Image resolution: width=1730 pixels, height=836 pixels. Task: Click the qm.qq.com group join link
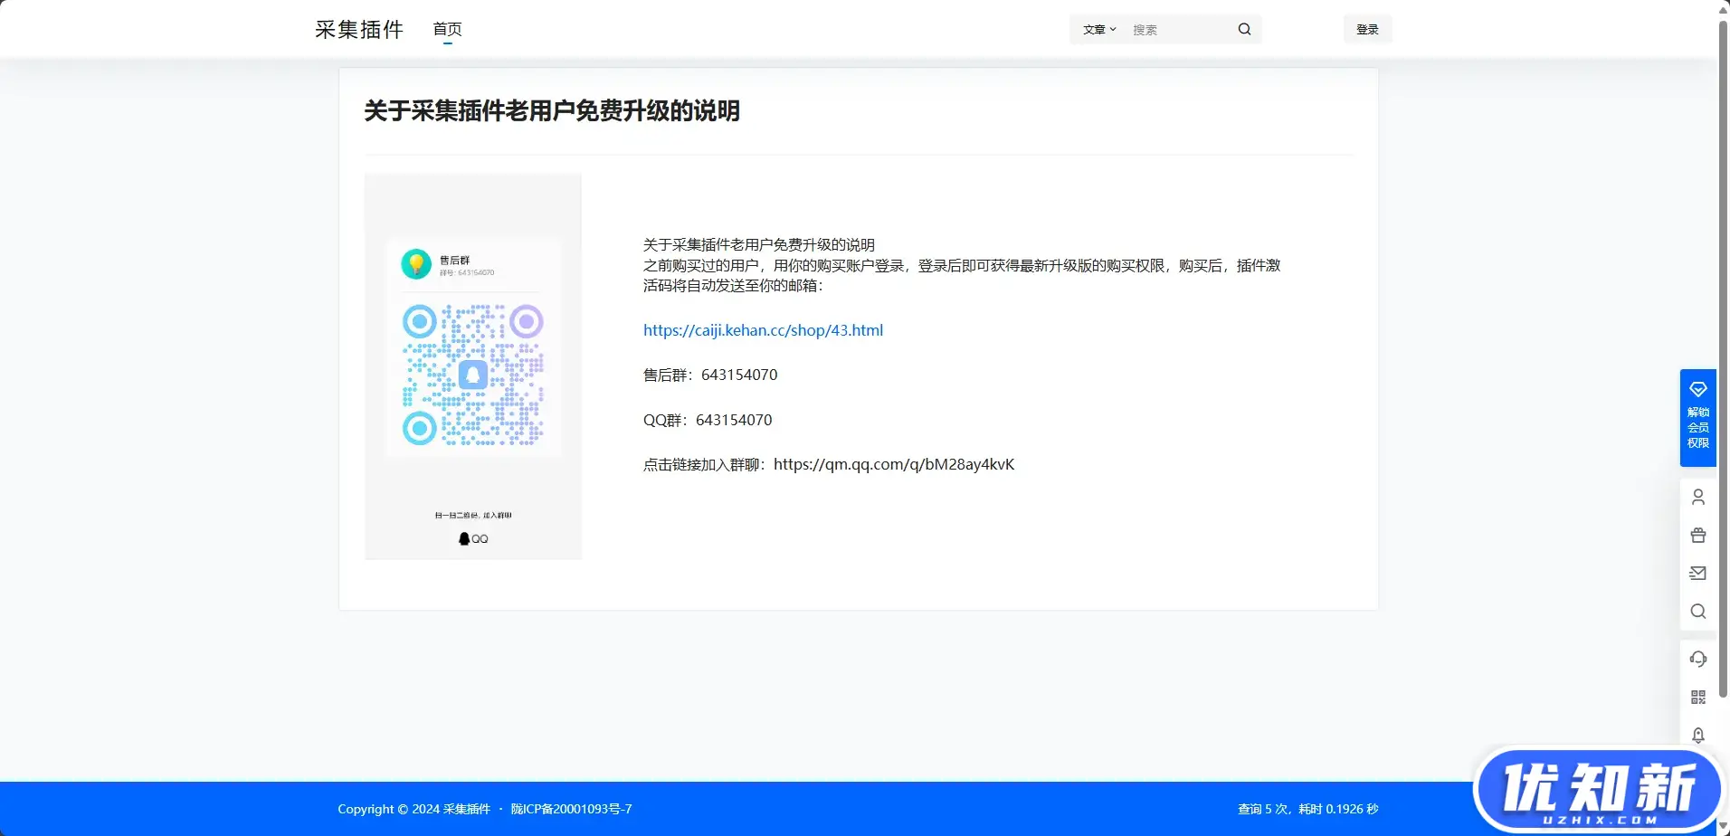[893, 464]
